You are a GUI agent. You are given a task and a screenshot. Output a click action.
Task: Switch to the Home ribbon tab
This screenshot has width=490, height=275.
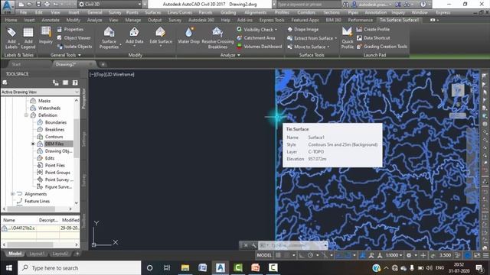tap(11, 20)
